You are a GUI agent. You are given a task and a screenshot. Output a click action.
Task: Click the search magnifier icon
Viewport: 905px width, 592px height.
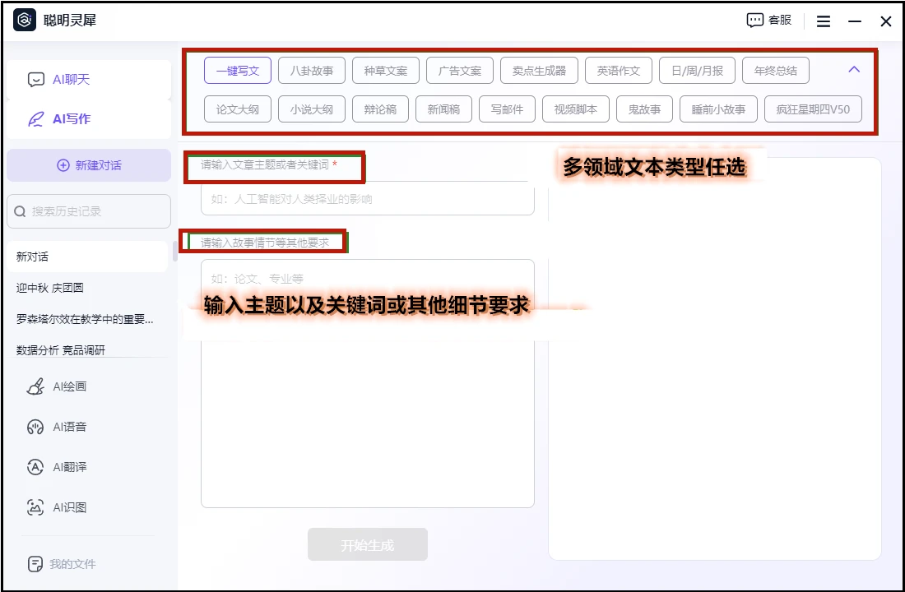click(20, 212)
